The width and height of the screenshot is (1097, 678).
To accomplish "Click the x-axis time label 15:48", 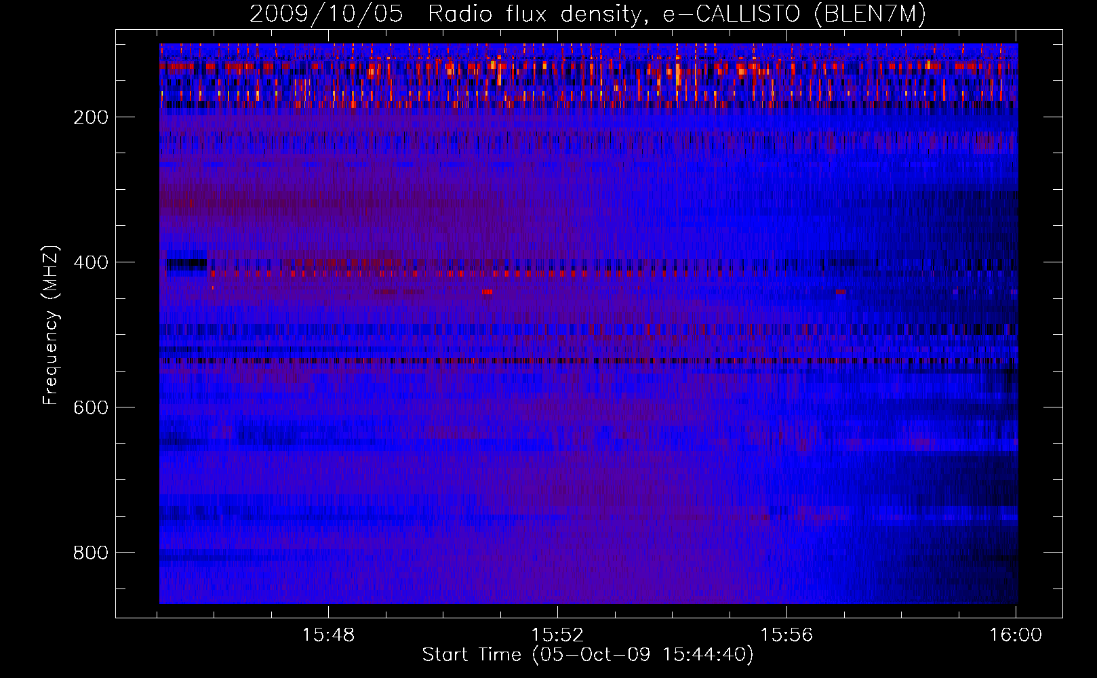I will tap(328, 635).
